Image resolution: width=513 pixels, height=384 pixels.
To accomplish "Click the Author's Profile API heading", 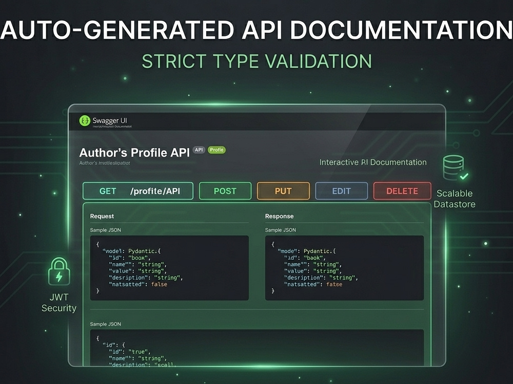I will tap(134, 153).
